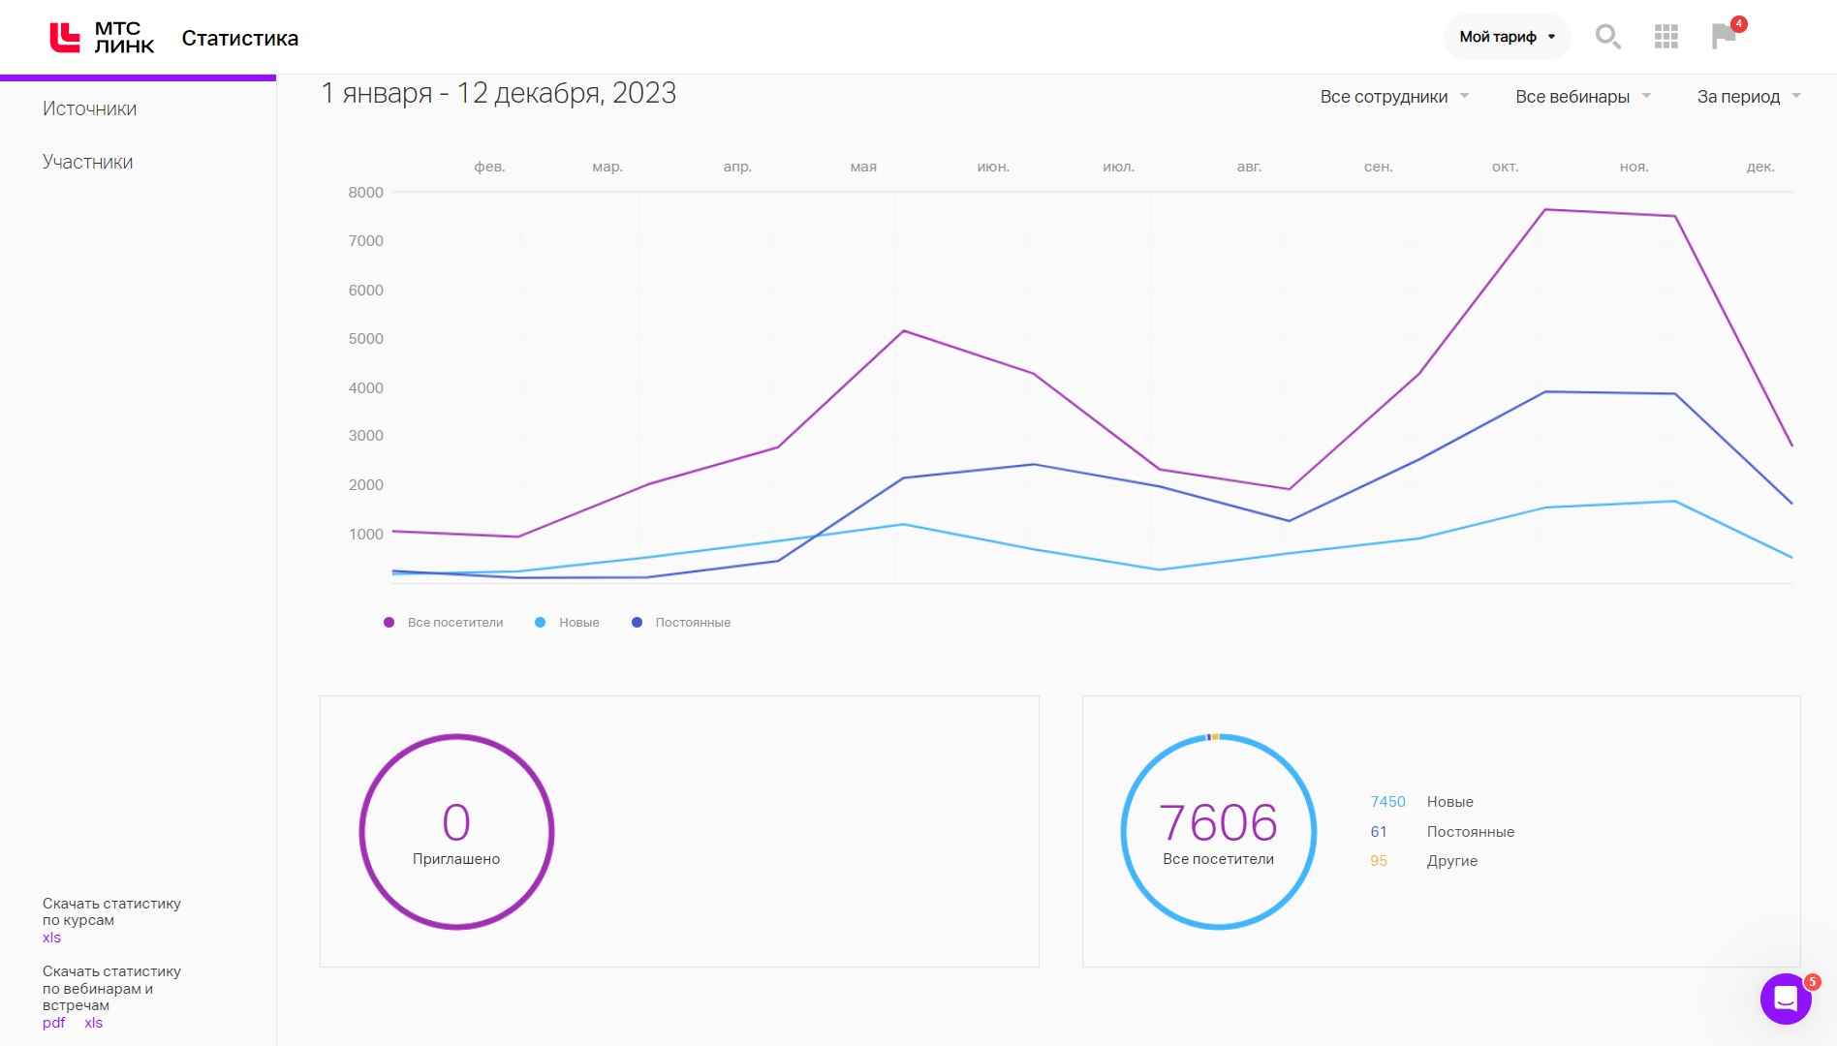Expand the Все вебинары filter

(x=1583, y=97)
